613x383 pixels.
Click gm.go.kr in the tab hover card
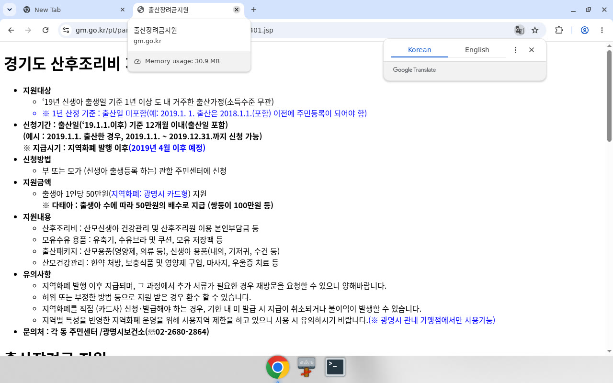click(x=148, y=41)
